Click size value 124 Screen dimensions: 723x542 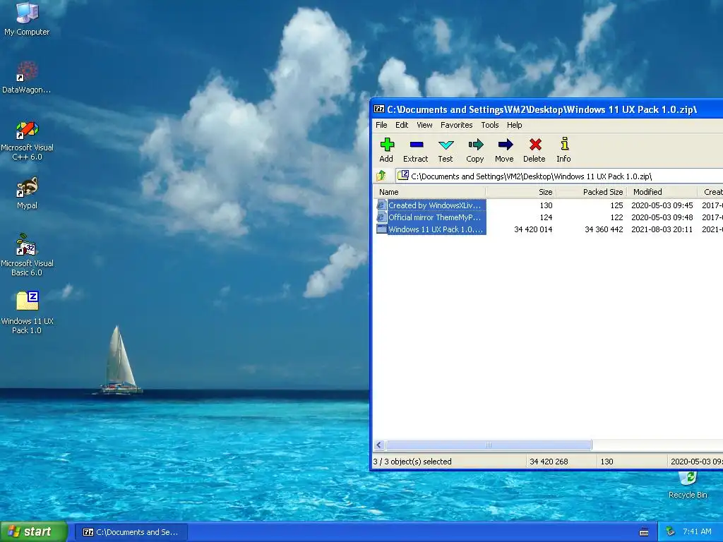tap(546, 217)
